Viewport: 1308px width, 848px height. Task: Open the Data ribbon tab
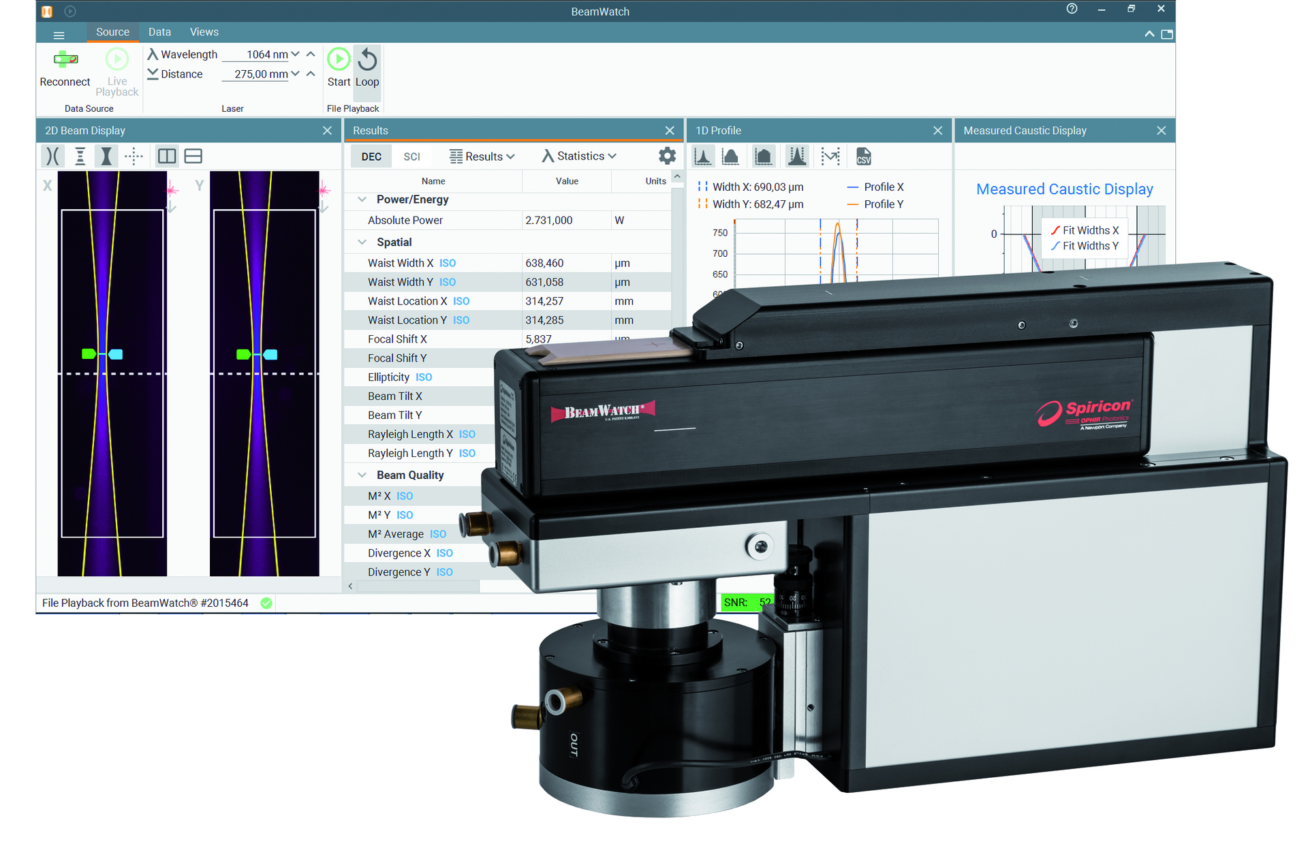[159, 32]
